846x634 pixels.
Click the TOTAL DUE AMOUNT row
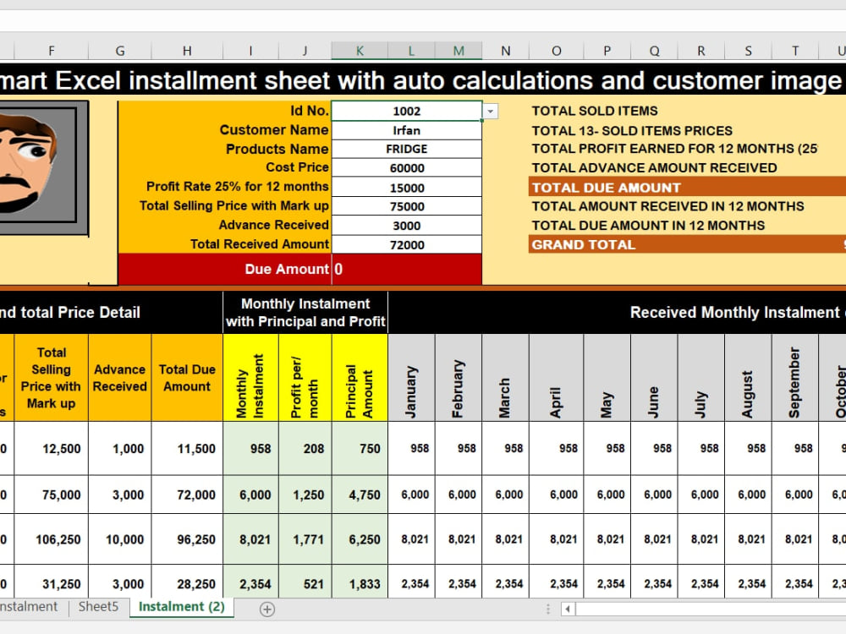coord(687,188)
